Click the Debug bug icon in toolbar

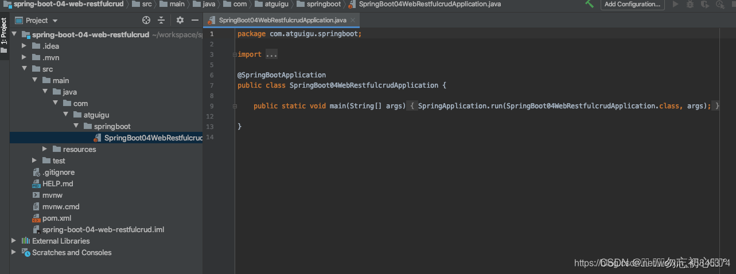pos(690,4)
